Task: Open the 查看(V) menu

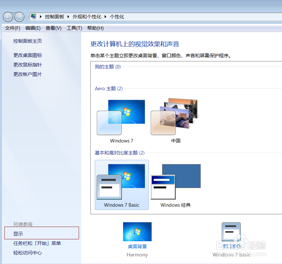Action: (x=53, y=28)
